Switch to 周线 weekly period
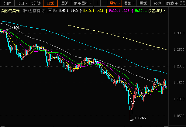 pyautogui.click(x=65, y=3)
